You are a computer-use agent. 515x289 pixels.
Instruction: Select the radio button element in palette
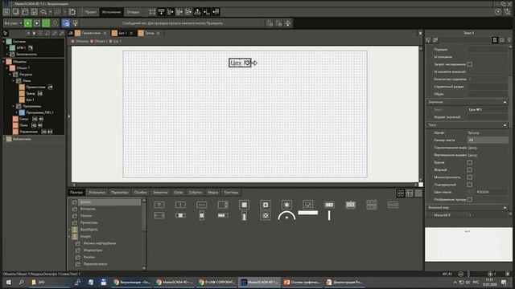click(286, 205)
